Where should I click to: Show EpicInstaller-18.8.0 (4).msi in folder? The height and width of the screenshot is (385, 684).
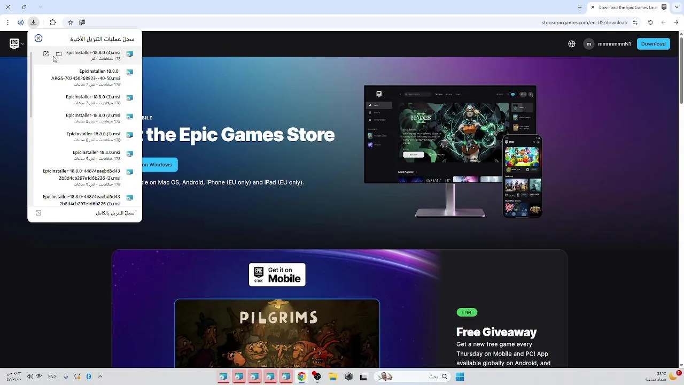tap(59, 53)
